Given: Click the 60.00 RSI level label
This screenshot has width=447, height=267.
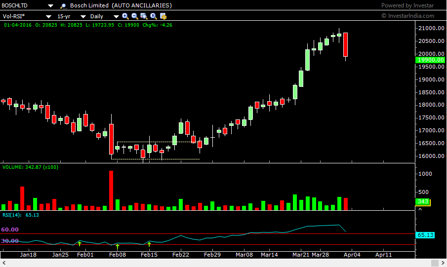Looking at the screenshot, I should tap(10, 229).
